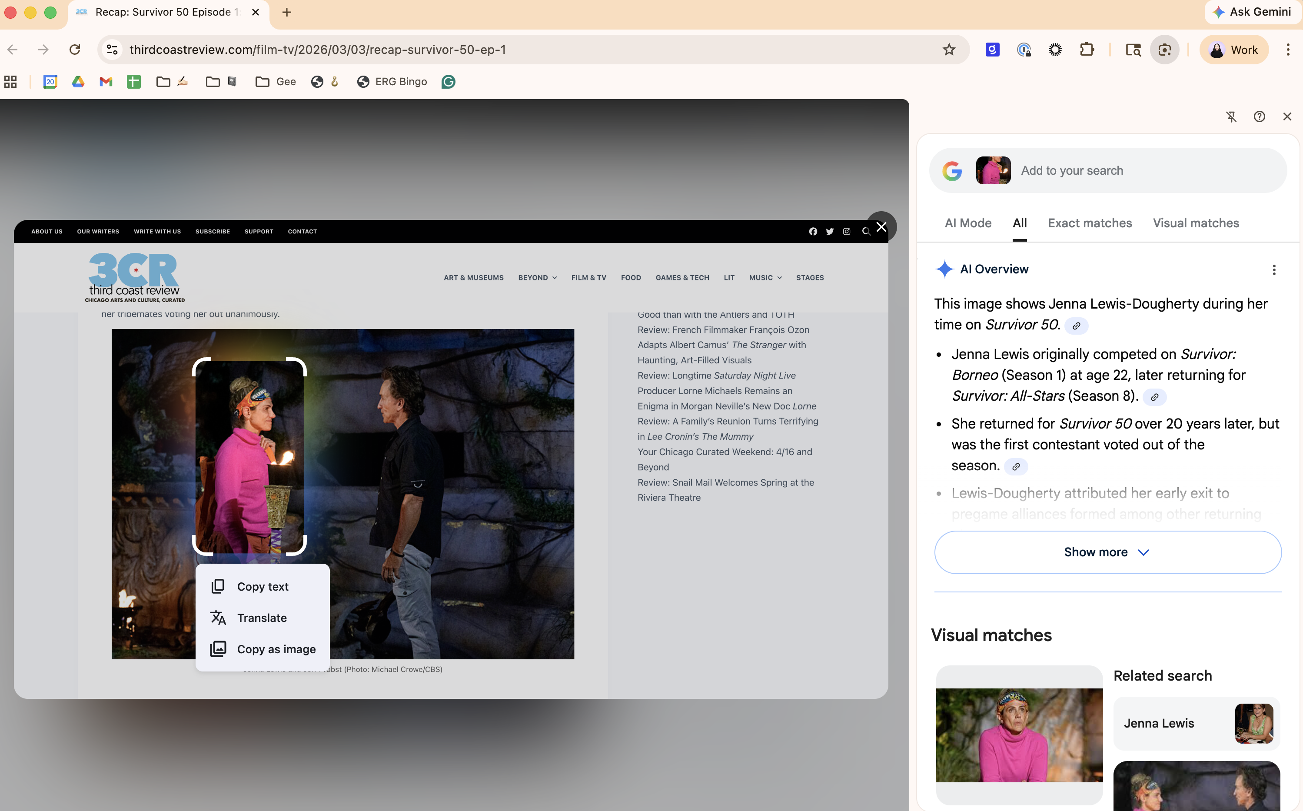This screenshot has width=1303, height=811.
Task: Click the Google G logo in the Lens panel
Action: (952, 170)
